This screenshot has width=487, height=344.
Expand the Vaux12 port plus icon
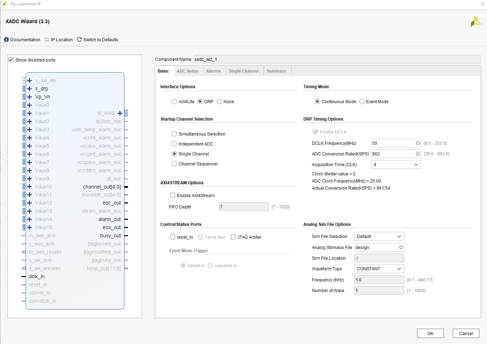tap(30, 203)
